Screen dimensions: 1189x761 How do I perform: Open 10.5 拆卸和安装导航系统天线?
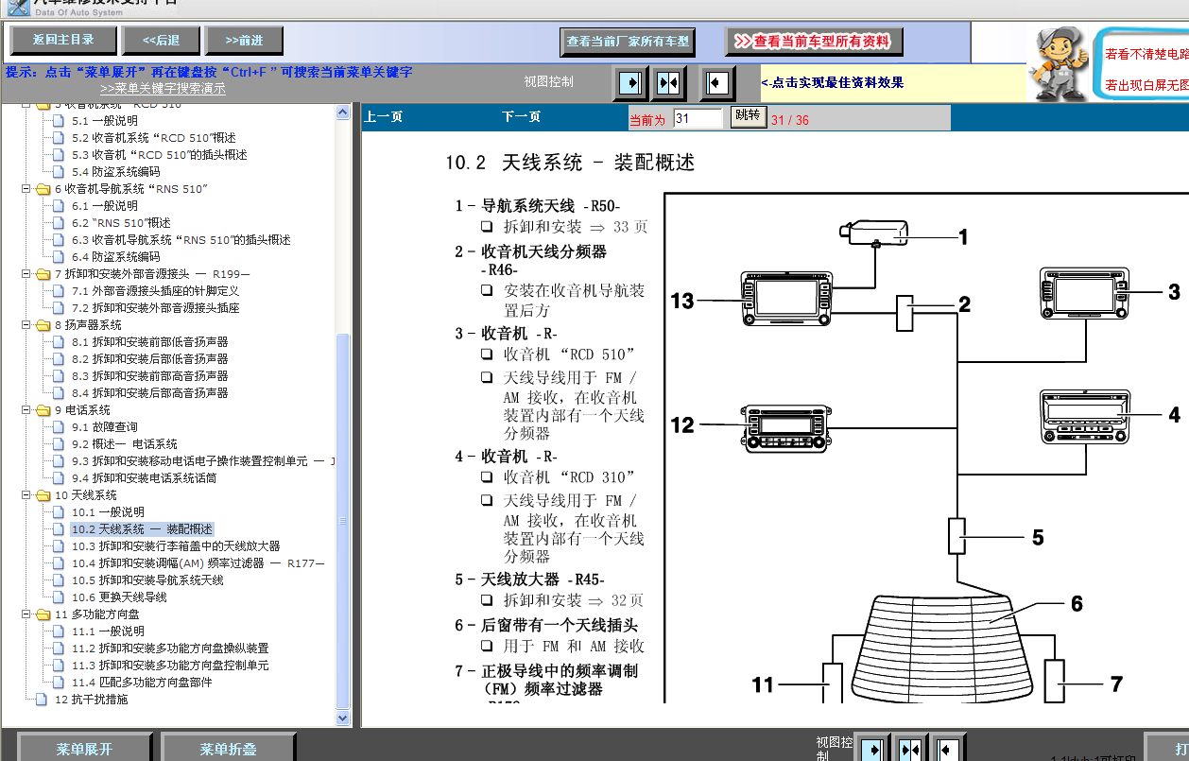[x=147, y=580]
